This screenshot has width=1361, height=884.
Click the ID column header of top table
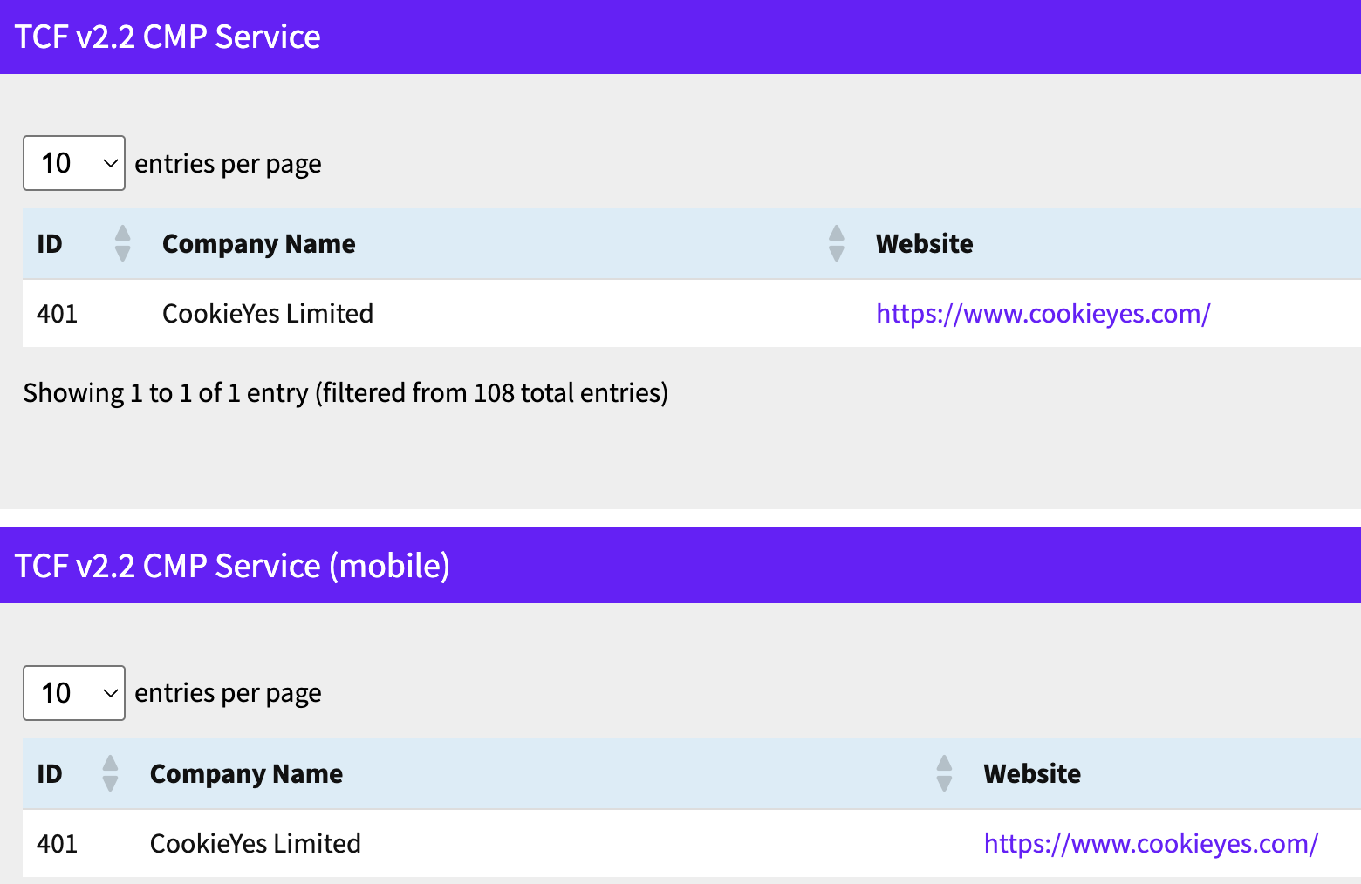(x=51, y=244)
